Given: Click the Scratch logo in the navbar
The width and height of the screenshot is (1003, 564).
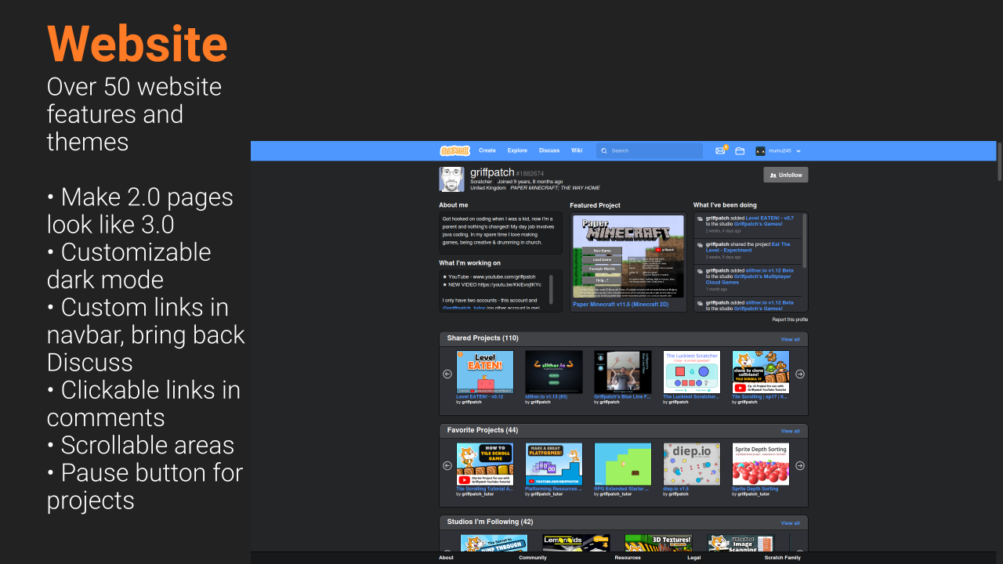Looking at the screenshot, I should point(454,150).
